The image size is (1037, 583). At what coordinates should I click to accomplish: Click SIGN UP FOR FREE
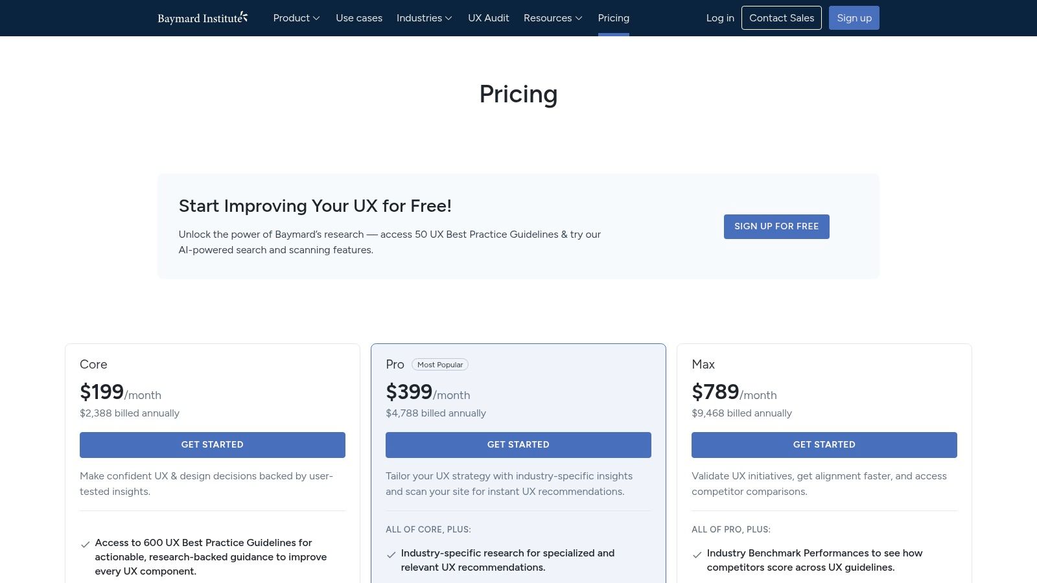coord(776,226)
